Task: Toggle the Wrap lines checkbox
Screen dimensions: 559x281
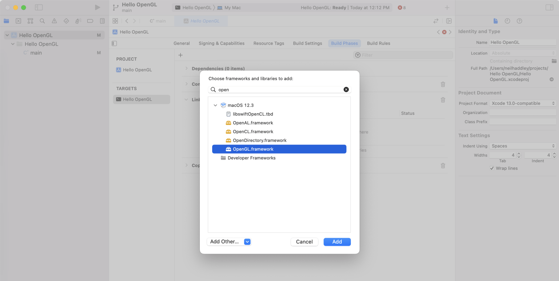Action: coord(492,168)
